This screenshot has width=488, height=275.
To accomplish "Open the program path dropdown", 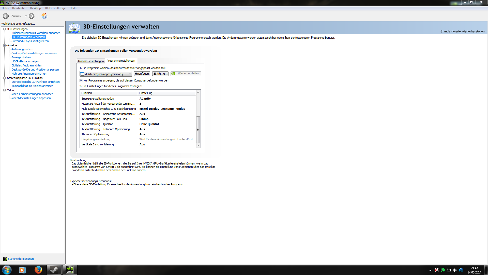I will click(130, 74).
